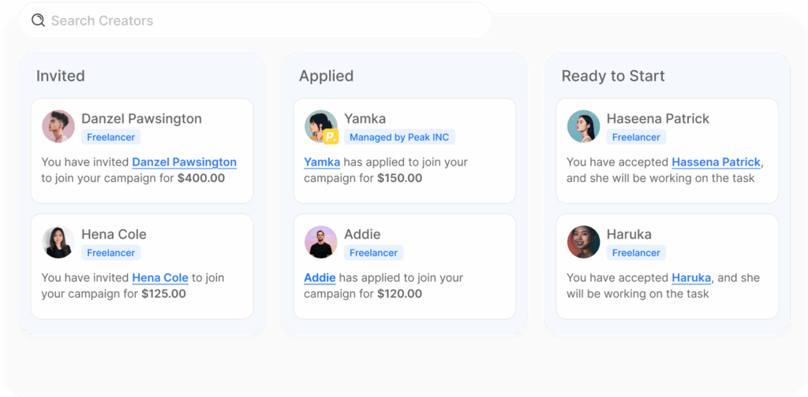Screen dimensions: 808x397
Task: Open the Haruka hyperlink
Action: [691, 278]
